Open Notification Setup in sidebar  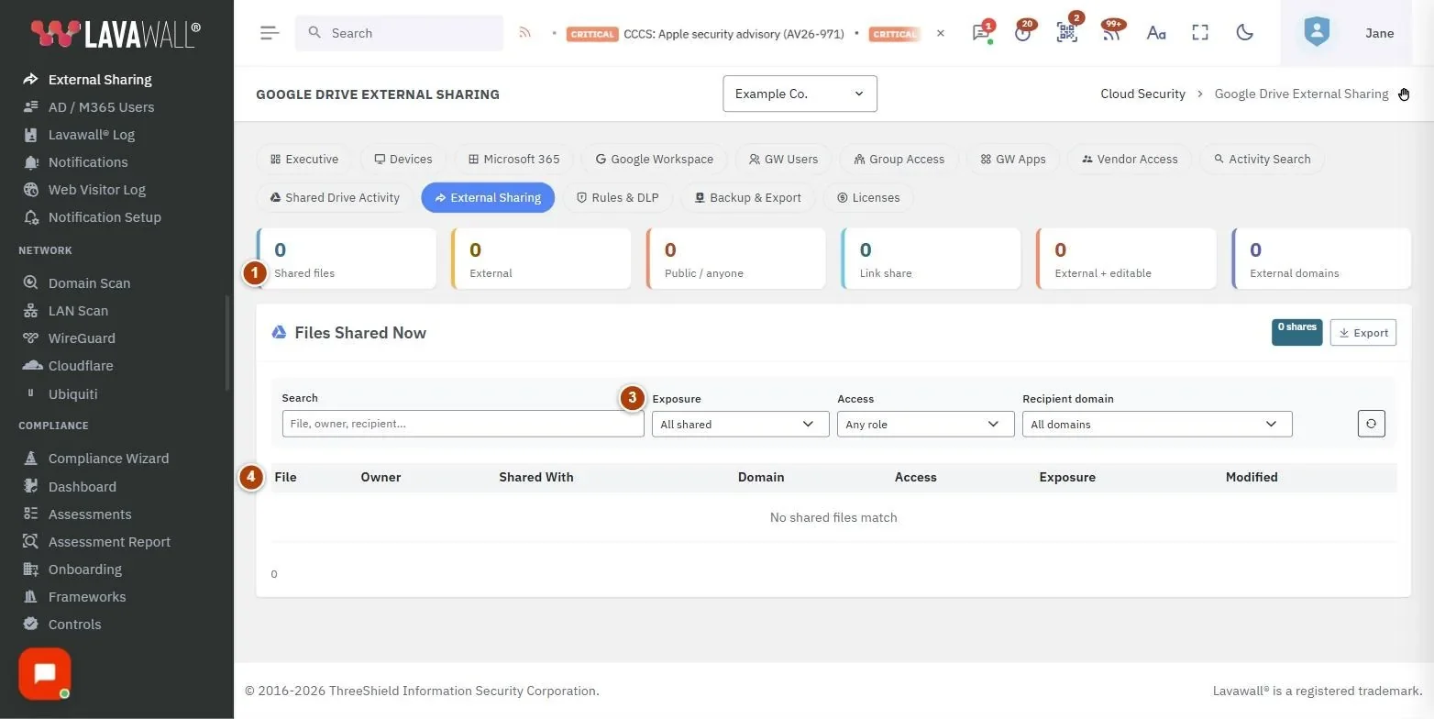coord(105,217)
